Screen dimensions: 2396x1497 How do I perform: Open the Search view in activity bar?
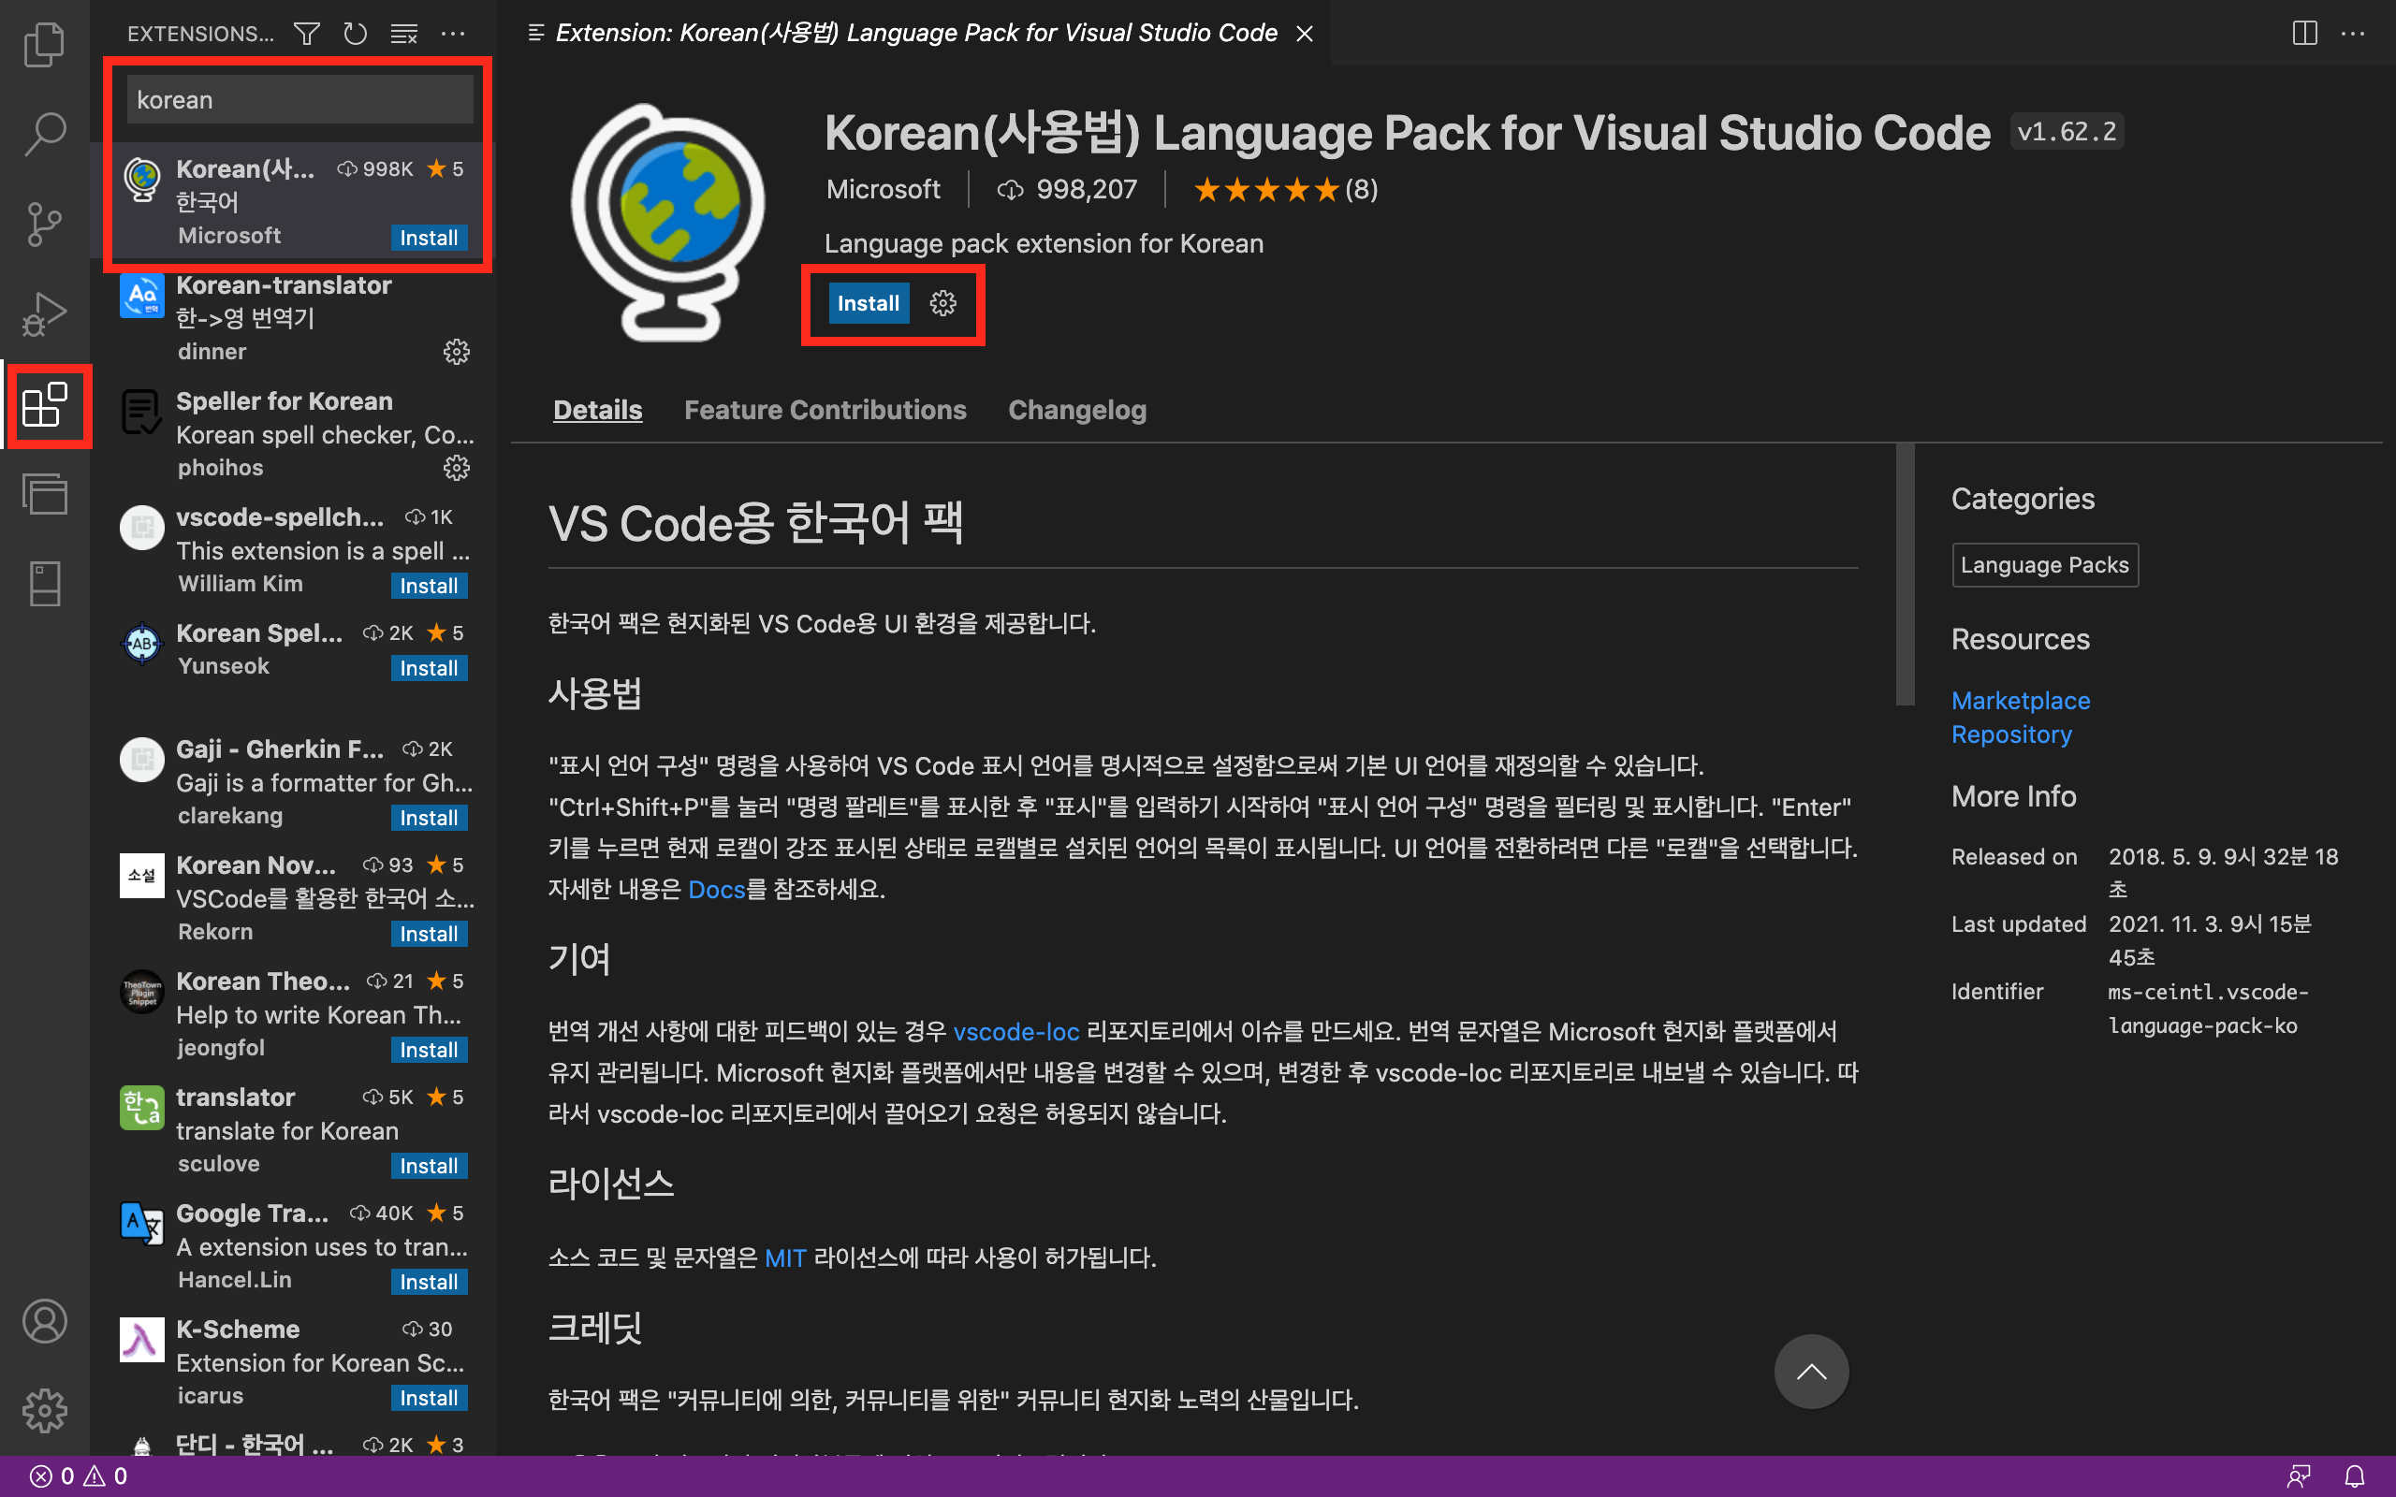click(x=44, y=134)
